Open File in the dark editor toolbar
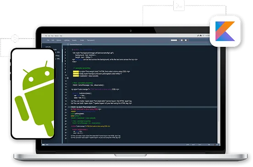Image resolution: width=253 pixels, height=167 pixels. coord(48,40)
